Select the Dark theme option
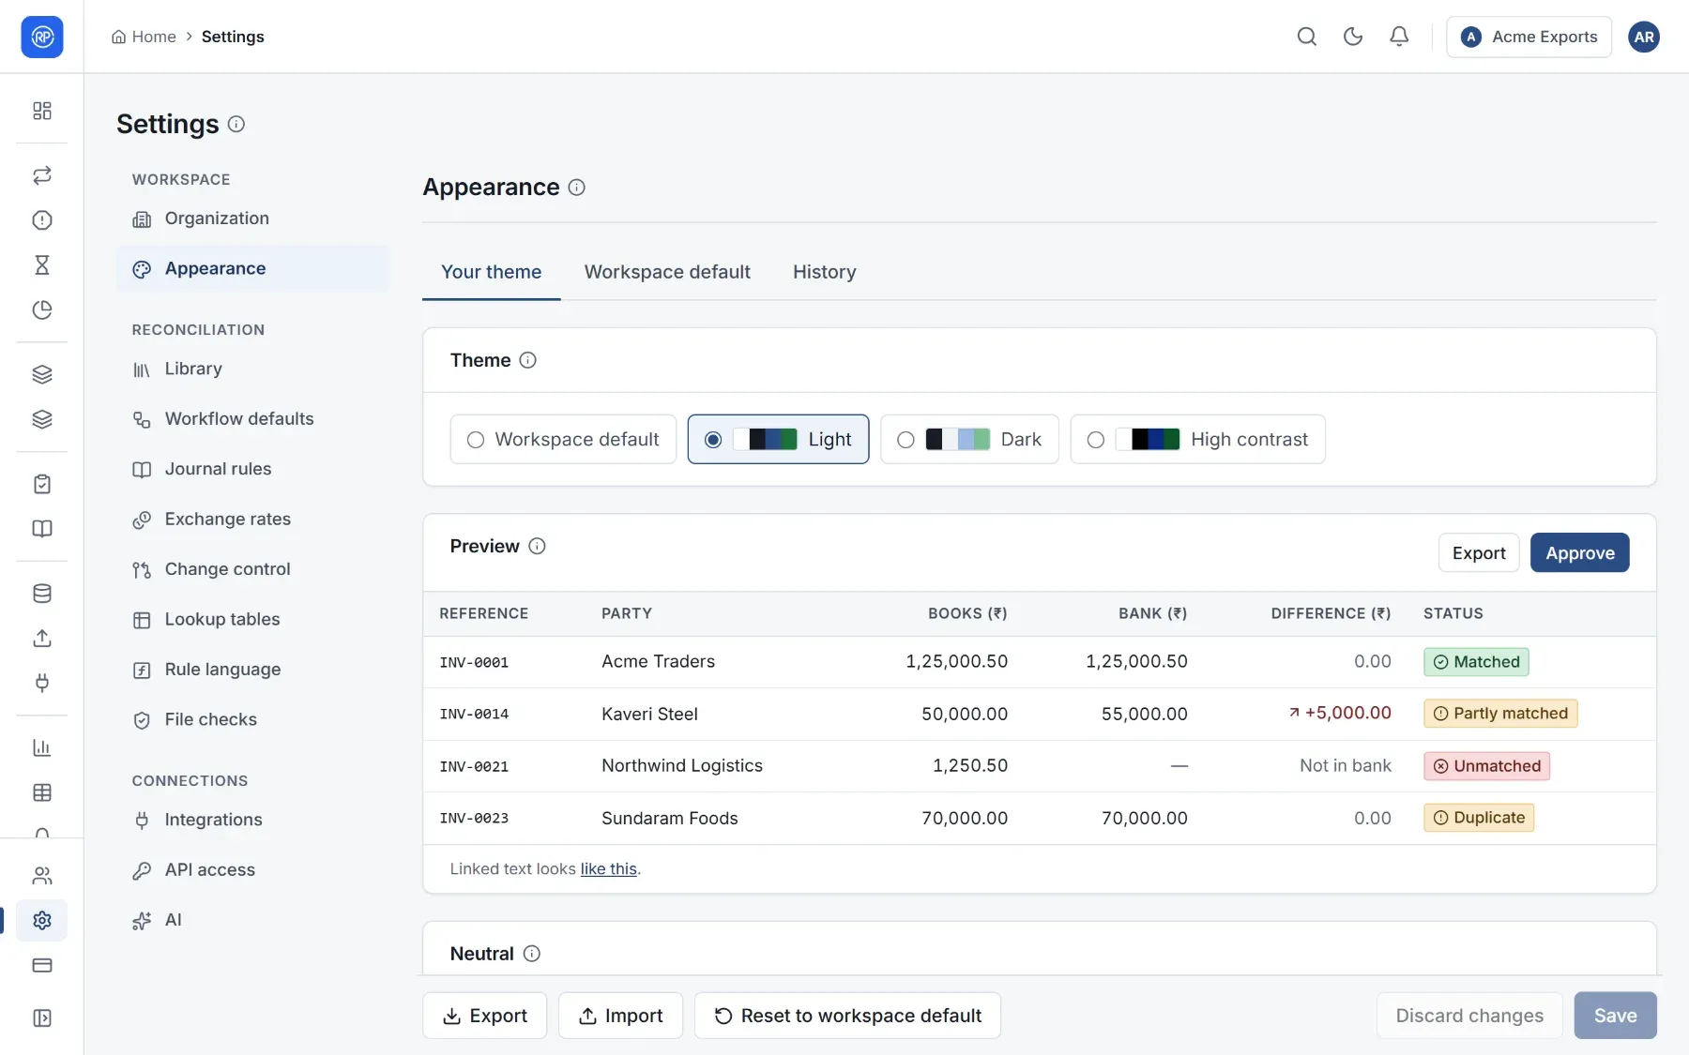Viewport: 1689px width, 1055px height. 969,439
